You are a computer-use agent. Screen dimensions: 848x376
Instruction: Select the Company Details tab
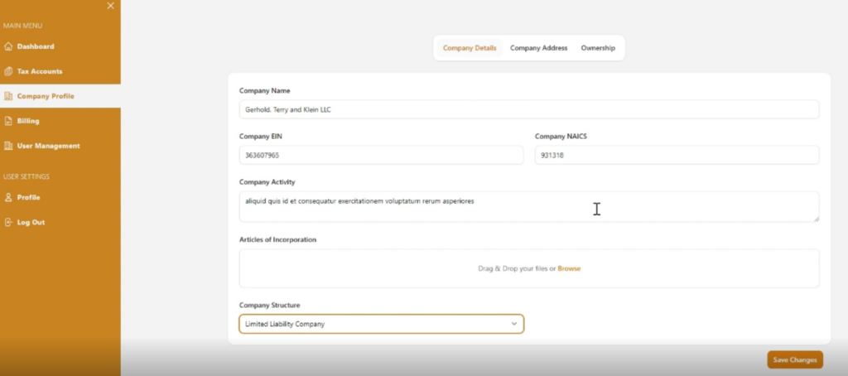point(470,48)
